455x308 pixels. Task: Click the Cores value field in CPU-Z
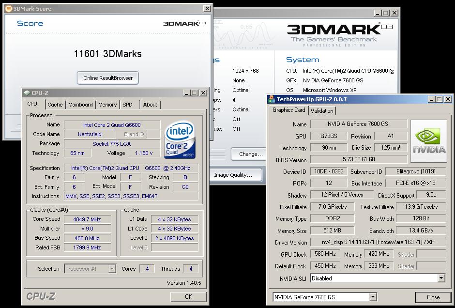pos(147,269)
